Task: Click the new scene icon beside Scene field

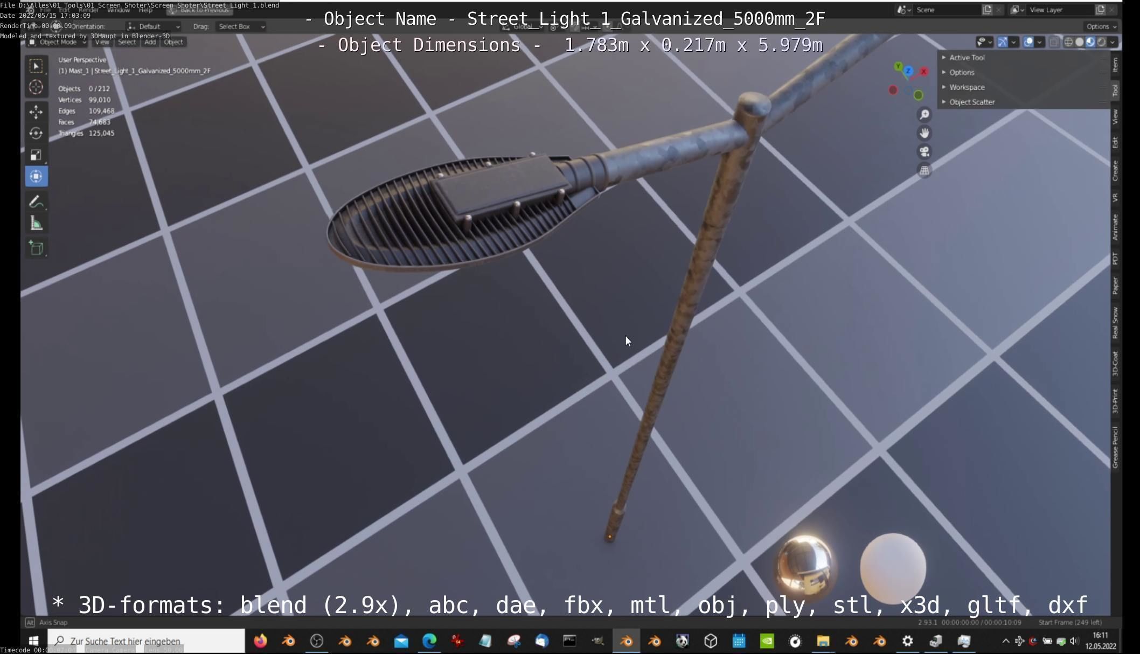Action: [987, 10]
